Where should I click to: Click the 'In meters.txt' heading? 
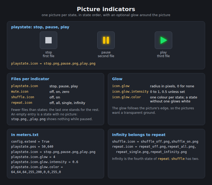pyautogui.click(x=25, y=135)
